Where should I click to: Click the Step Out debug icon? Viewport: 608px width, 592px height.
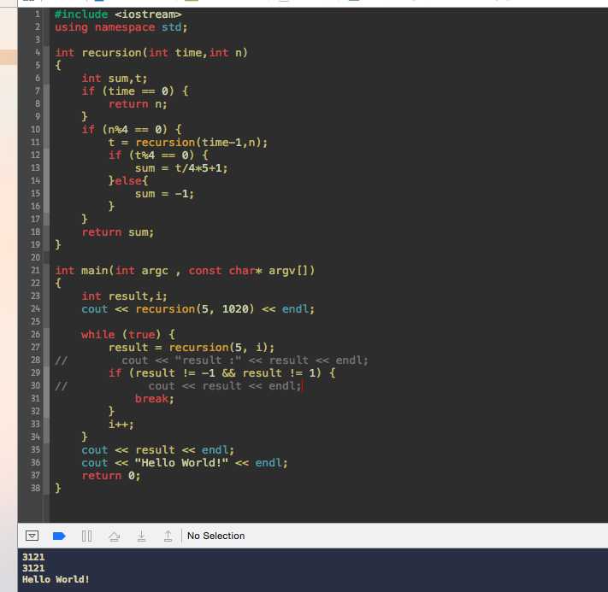168,536
